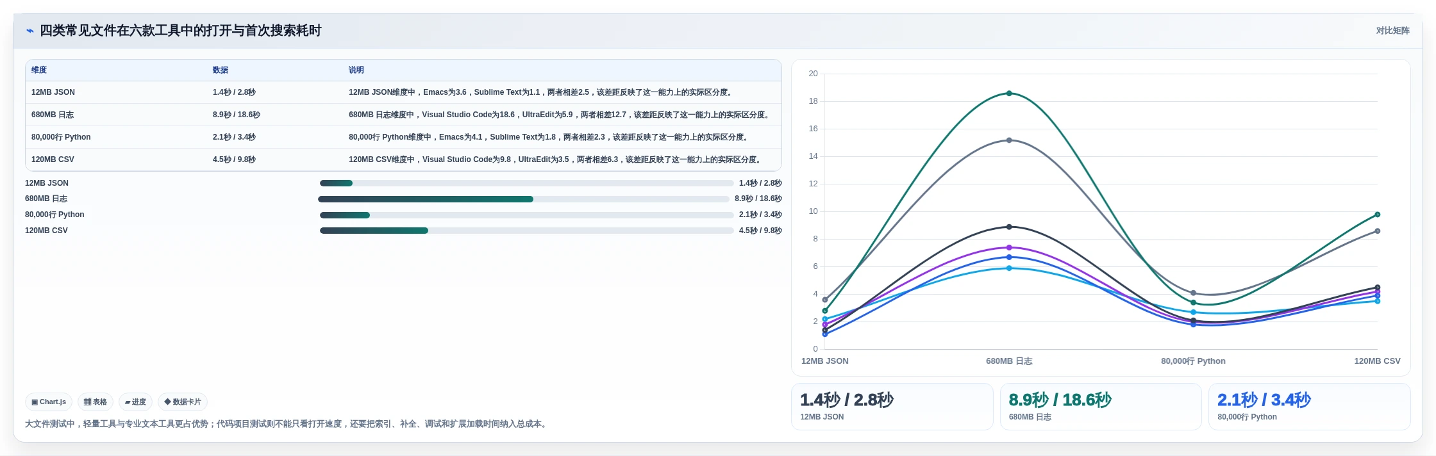1436x456 pixels.
Task: Click the page title 四类常见文件在六款工具中的打开与首次搜索耗时
Action: click(181, 31)
